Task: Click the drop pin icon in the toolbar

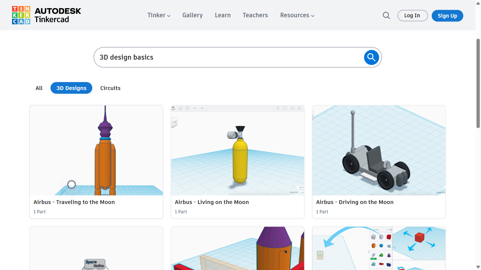Action: coord(278,108)
